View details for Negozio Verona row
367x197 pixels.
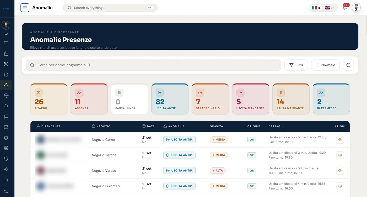(x=340, y=155)
